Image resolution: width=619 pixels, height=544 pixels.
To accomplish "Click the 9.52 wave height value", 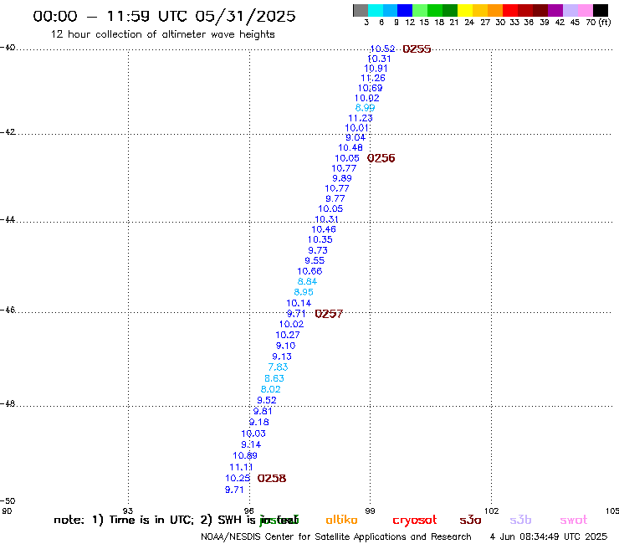I will (x=267, y=400).
